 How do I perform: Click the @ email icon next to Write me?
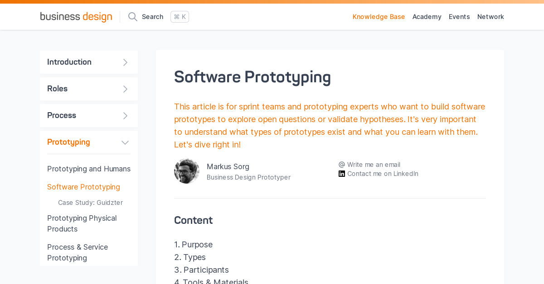coord(340,164)
